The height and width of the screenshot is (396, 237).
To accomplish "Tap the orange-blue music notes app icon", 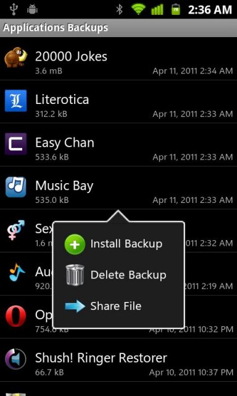I will point(17,272).
